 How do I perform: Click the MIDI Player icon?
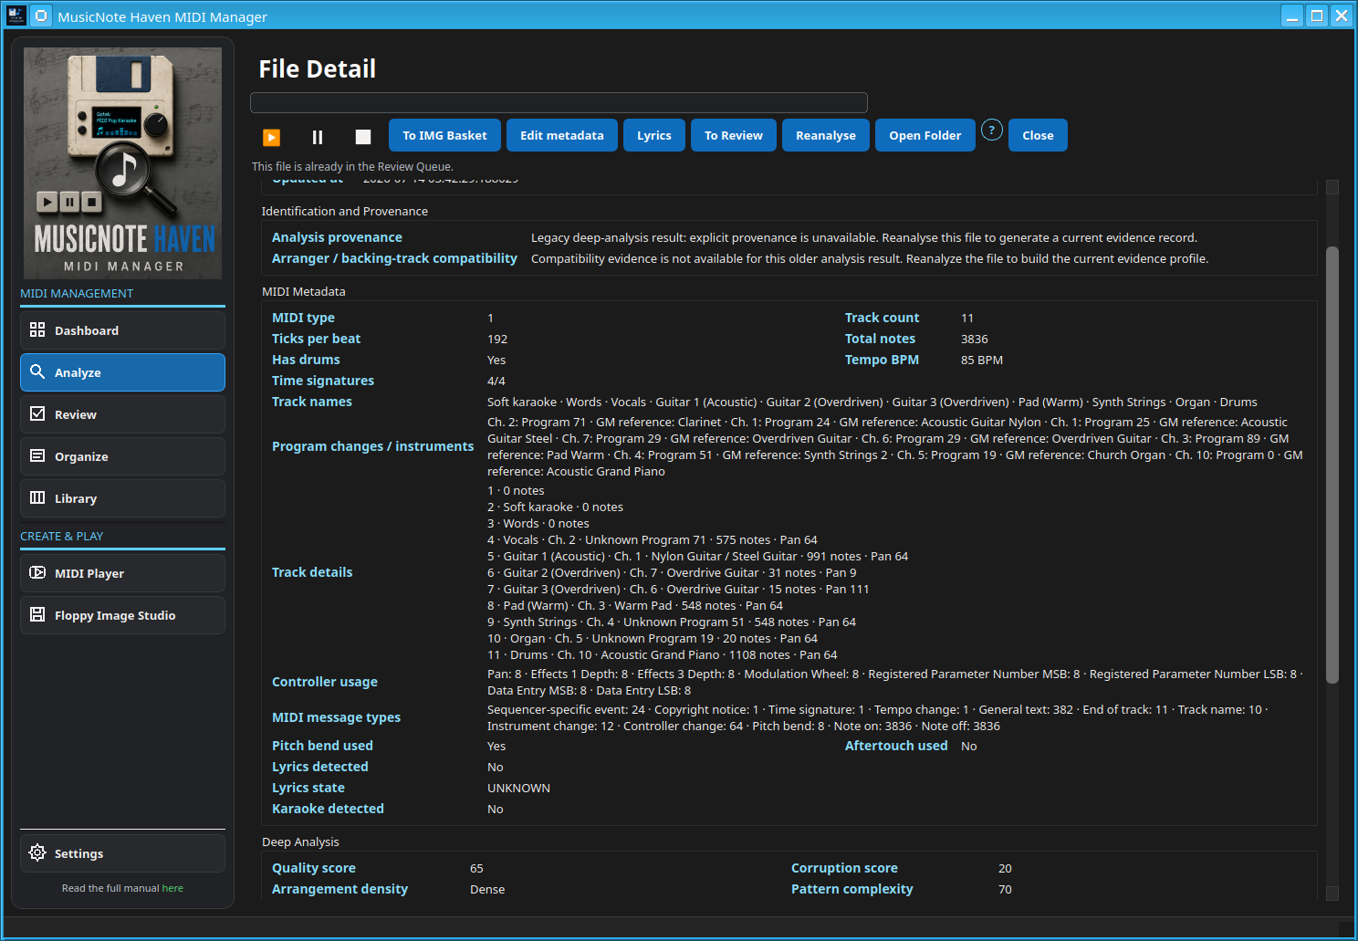click(37, 572)
